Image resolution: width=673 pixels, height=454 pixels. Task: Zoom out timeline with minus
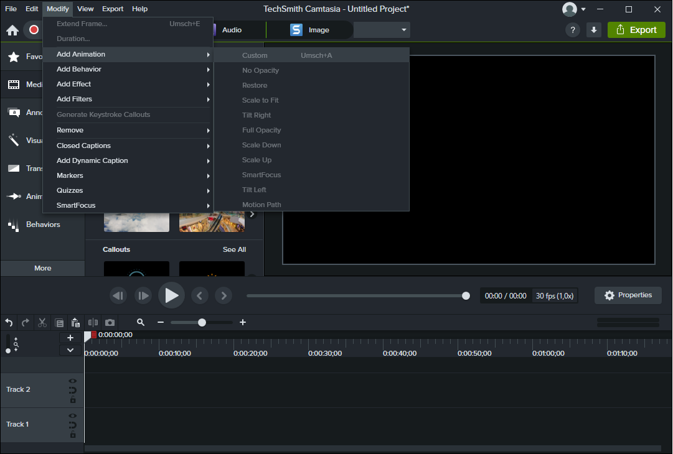click(x=161, y=322)
